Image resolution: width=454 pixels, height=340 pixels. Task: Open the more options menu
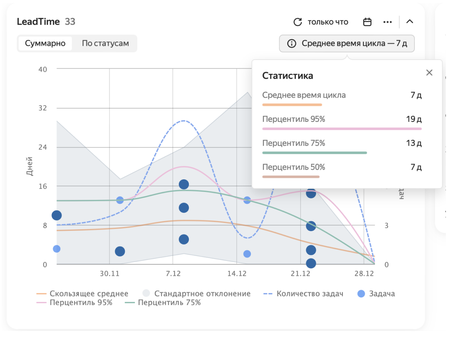tap(388, 22)
